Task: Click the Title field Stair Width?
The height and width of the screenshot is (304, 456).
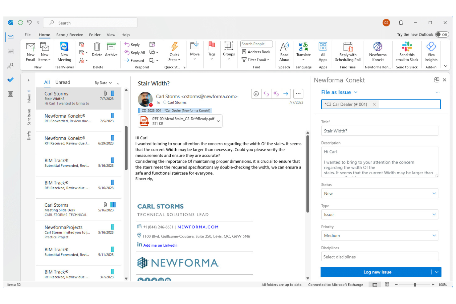Action: (x=380, y=131)
